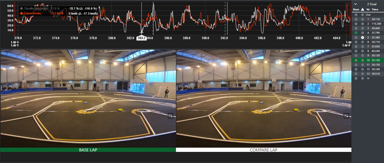
Task: Click the compare column triangle header icon
Action: click(x=363, y=10)
